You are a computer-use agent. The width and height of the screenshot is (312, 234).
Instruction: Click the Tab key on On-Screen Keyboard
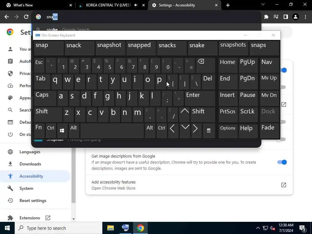(x=42, y=82)
